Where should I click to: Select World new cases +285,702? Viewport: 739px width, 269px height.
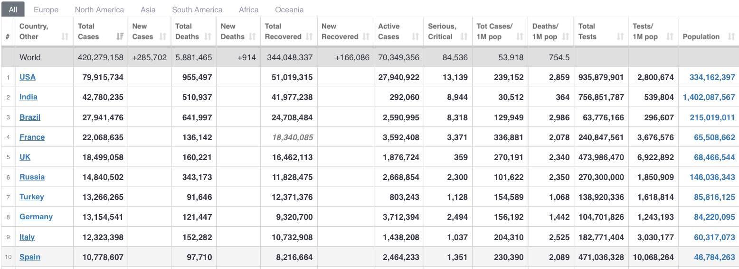[x=150, y=57]
